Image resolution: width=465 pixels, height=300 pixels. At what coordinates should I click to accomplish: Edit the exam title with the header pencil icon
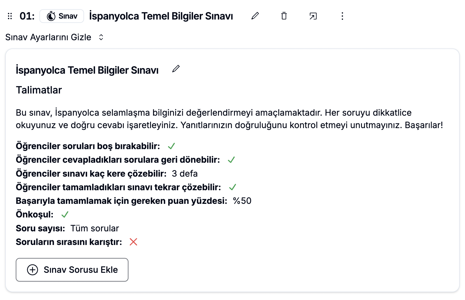click(x=255, y=16)
